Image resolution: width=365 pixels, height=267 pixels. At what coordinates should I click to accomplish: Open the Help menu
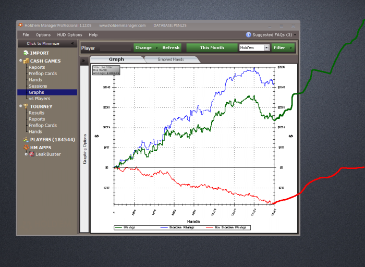pyautogui.click(x=93, y=35)
